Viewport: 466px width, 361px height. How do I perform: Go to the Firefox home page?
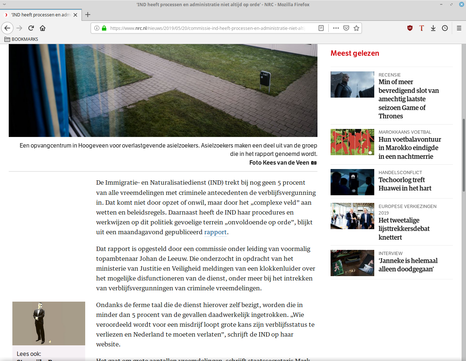(x=43, y=28)
